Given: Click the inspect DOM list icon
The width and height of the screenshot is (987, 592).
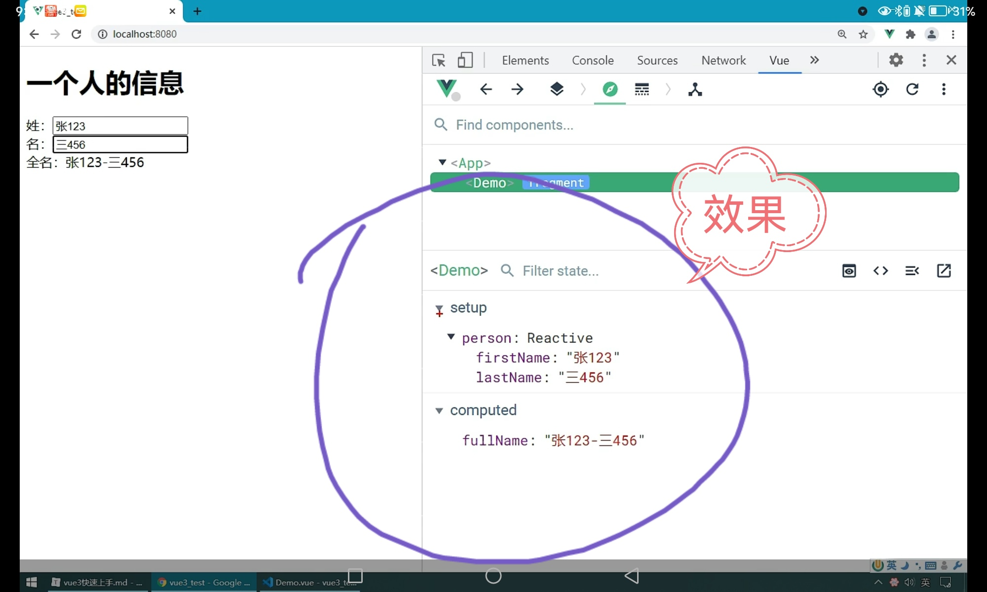Looking at the screenshot, I should (912, 271).
